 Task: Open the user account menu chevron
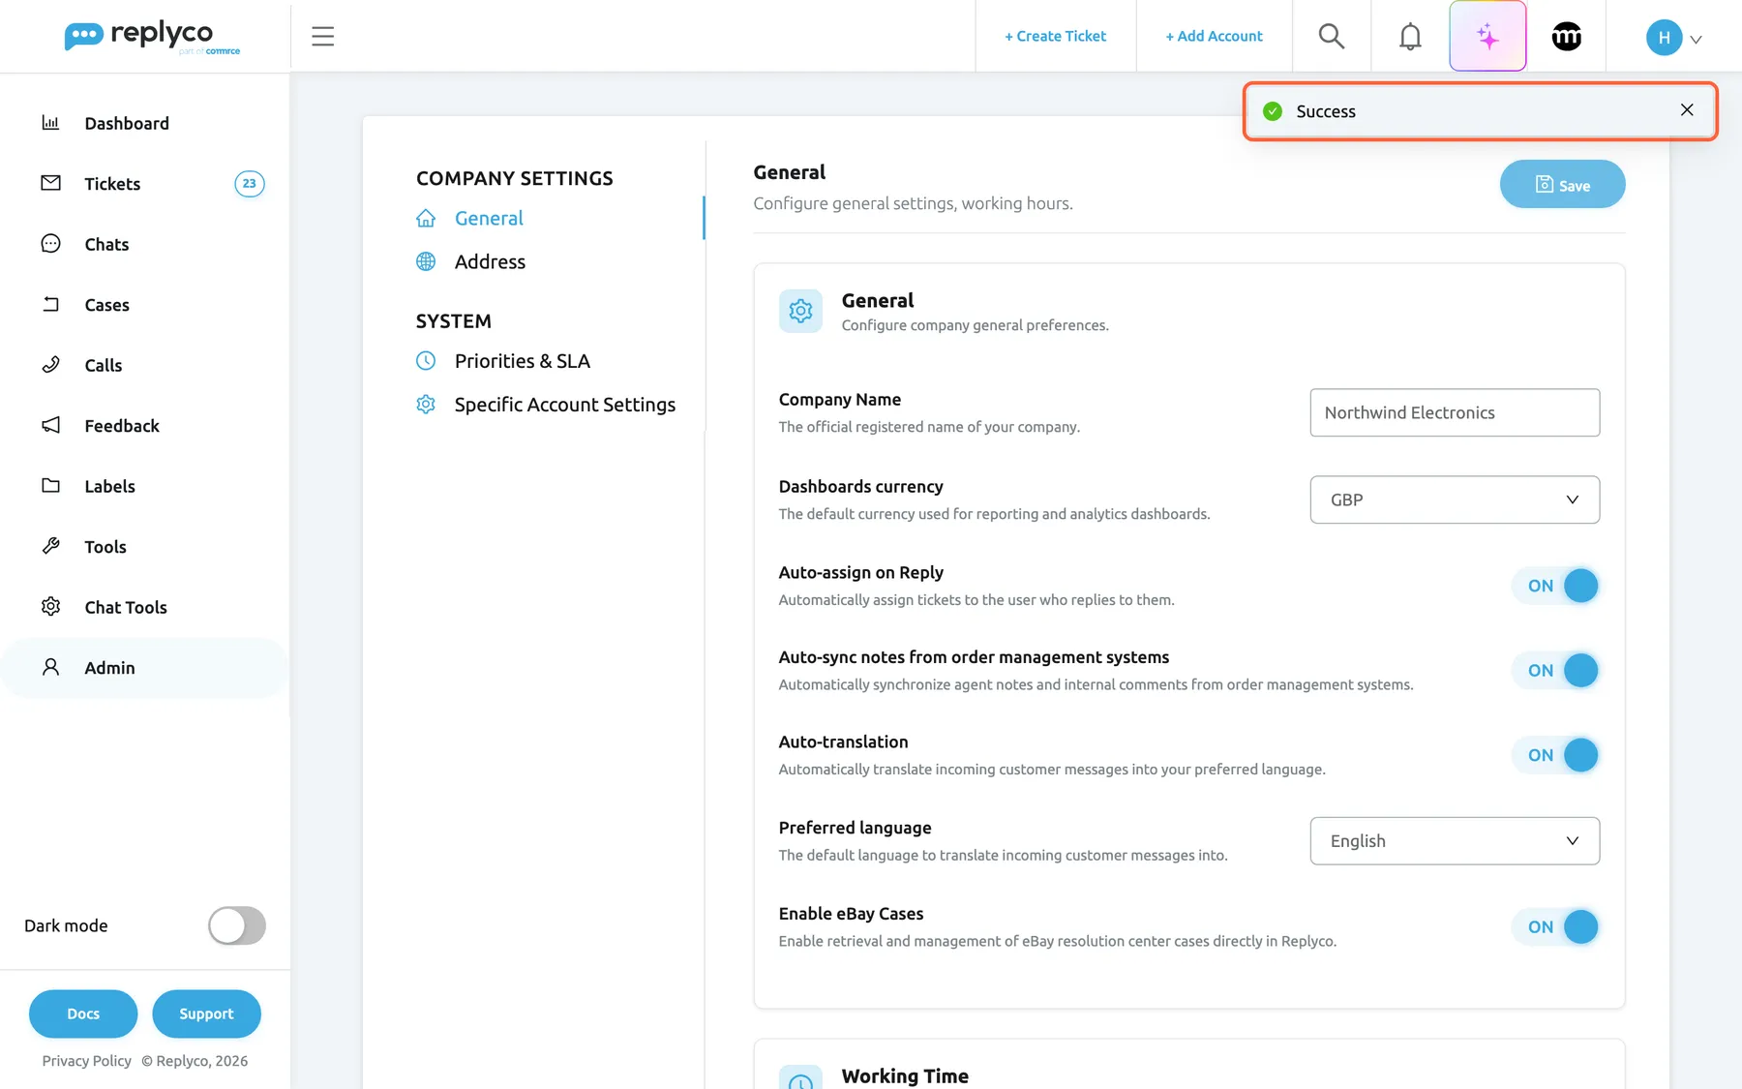tap(1696, 40)
